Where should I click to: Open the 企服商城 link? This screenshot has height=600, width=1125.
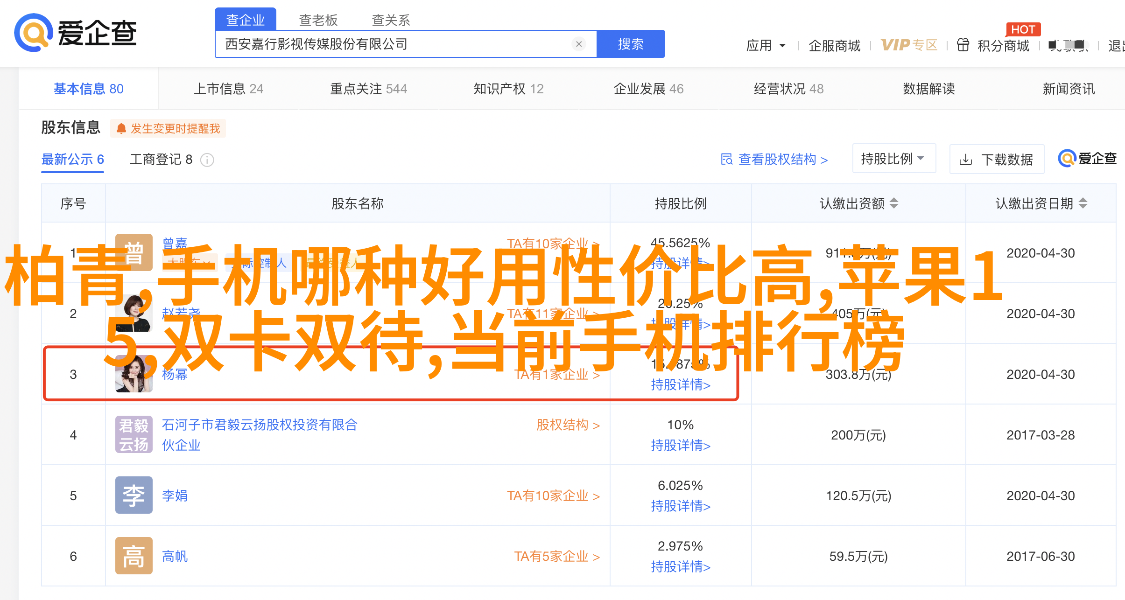tap(835, 45)
